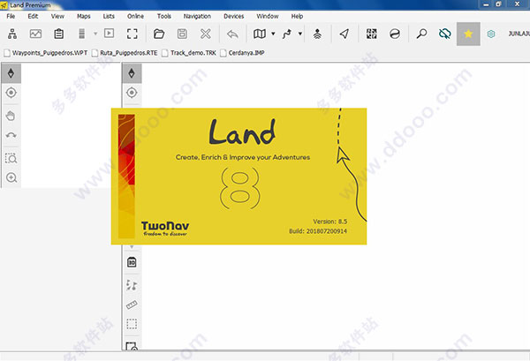Select the zoom window selection tool
Screen dimensions: 530x361
coord(11,158)
